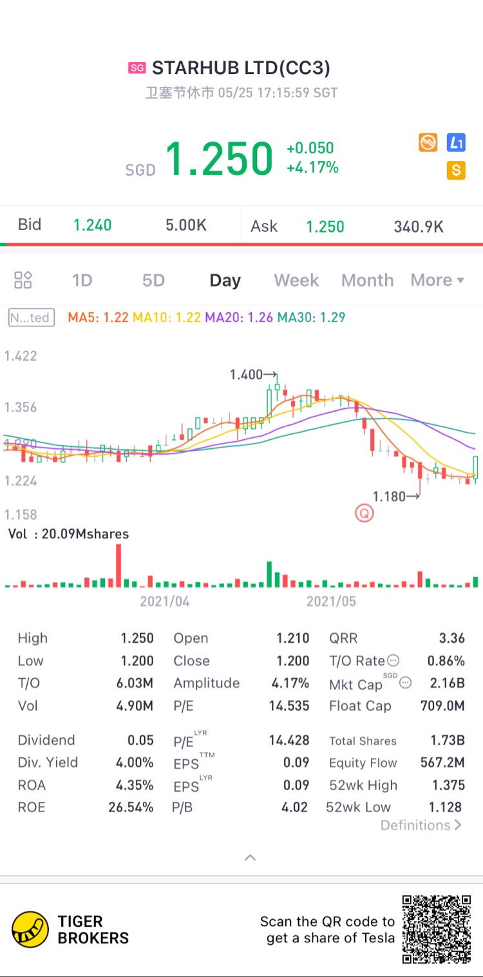Open Mkt Cap info icon
The width and height of the screenshot is (483, 977).
pyautogui.click(x=405, y=683)
